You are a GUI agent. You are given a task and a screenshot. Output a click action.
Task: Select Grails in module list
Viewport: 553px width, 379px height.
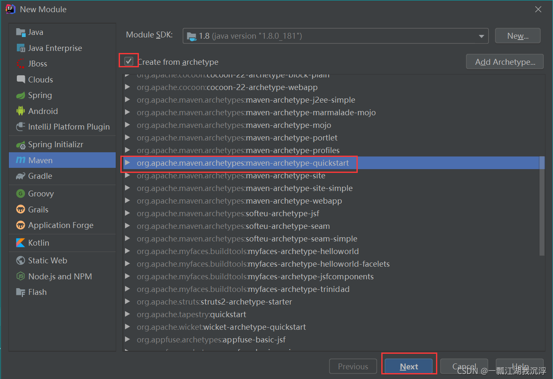(62, 209)
